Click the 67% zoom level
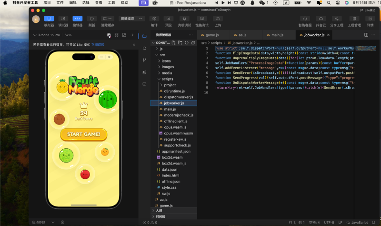The height and width of the screenshot is (226, 381). (68, 35)
